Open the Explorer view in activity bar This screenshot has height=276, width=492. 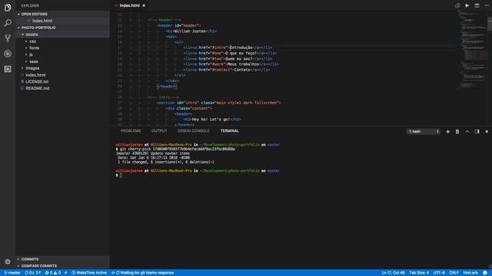coord(8,7)
